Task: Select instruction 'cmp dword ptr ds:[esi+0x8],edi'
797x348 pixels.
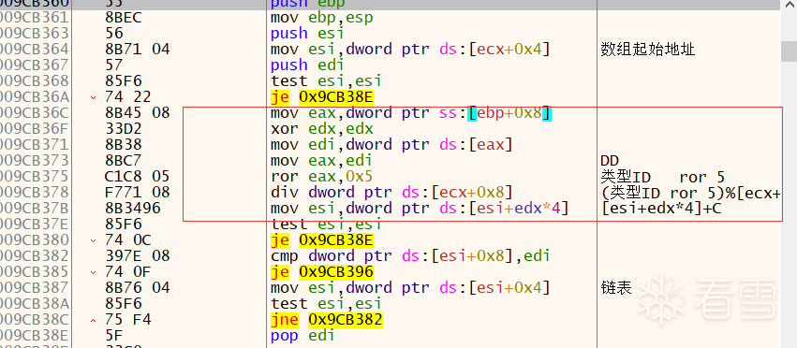Action: pyautogui.click(x=410, y=256)
